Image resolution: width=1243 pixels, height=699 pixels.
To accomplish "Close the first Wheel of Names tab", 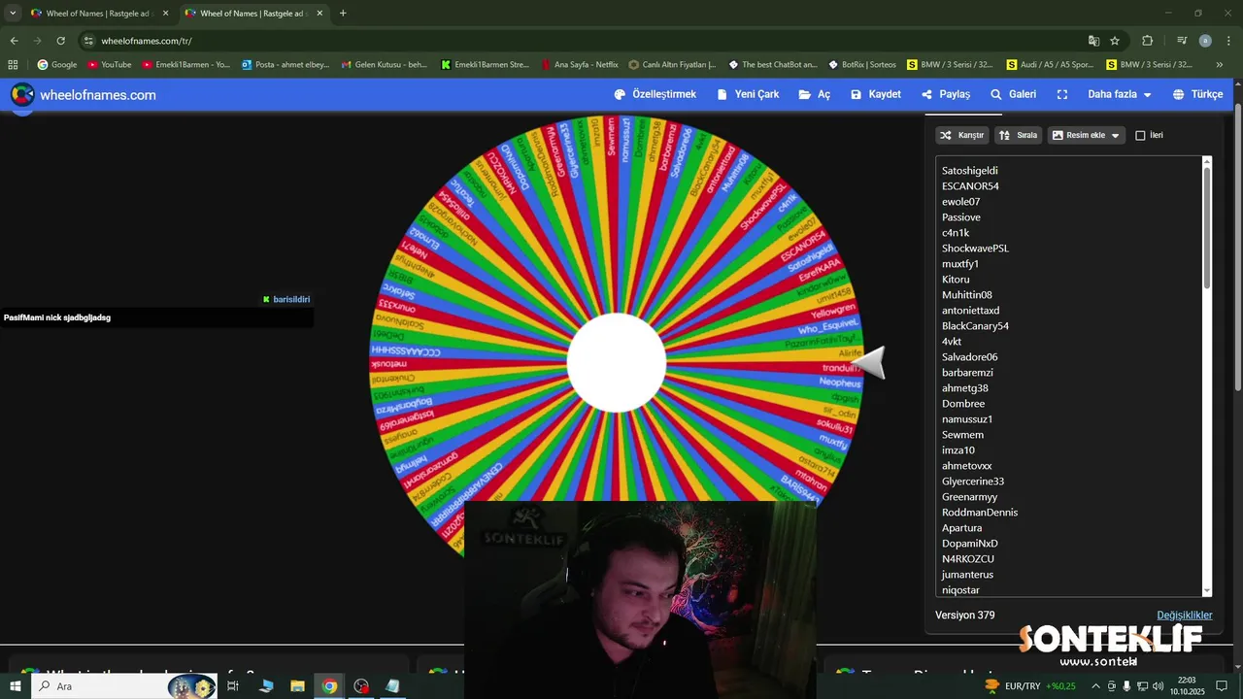I will [x=165, y=14].
